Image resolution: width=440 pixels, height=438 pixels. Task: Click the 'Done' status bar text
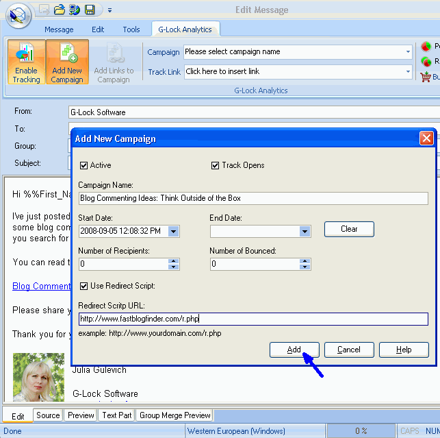point(12,431)
